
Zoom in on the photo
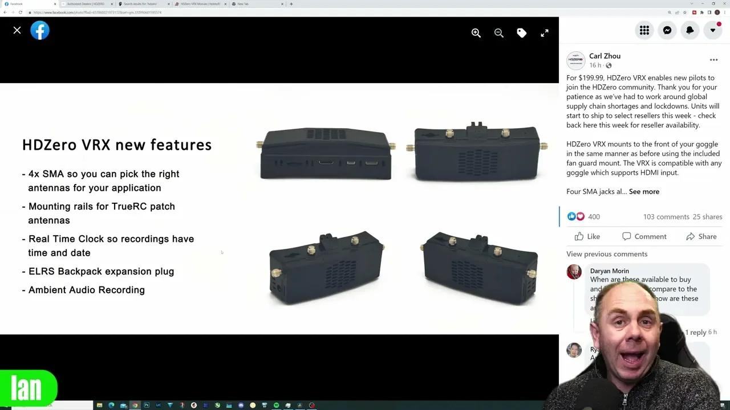pyautogui.click(x=476, y=33)
